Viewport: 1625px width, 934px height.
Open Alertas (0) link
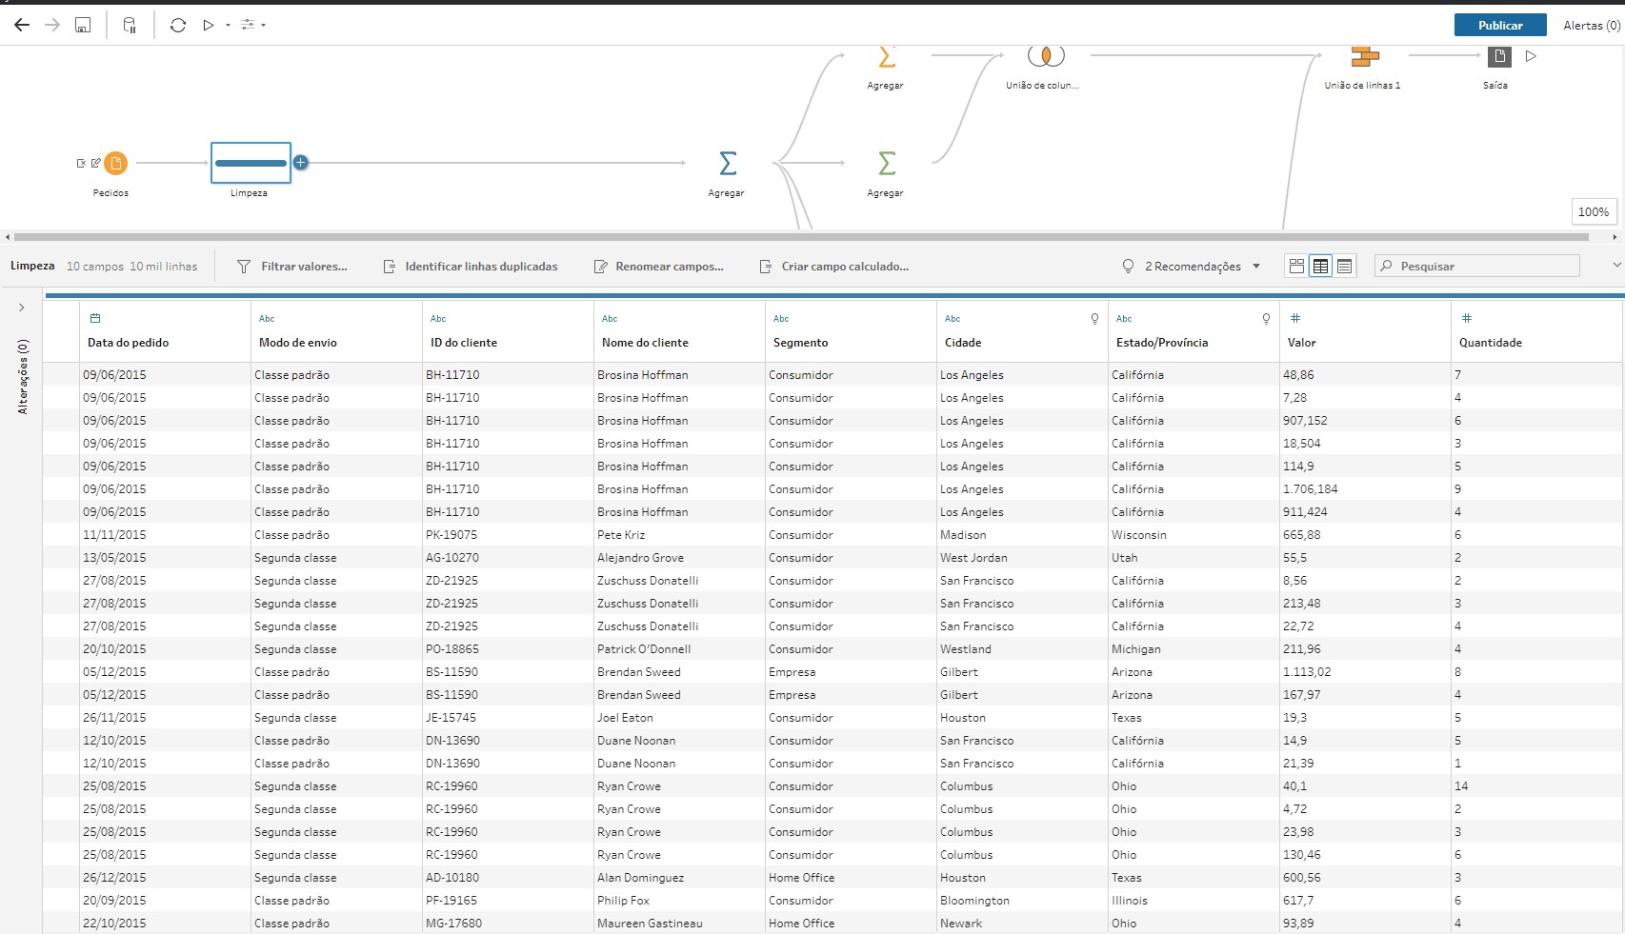pyautogui.click(x=1591, y=26)
